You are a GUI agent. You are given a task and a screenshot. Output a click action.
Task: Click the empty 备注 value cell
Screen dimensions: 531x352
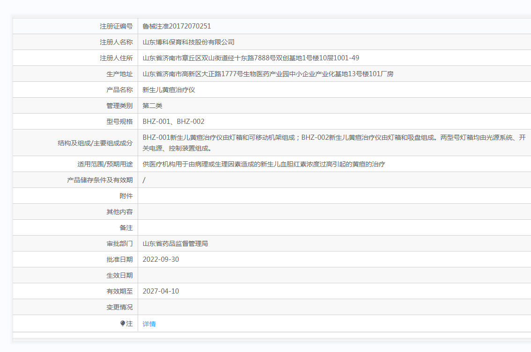pos(328,228)
